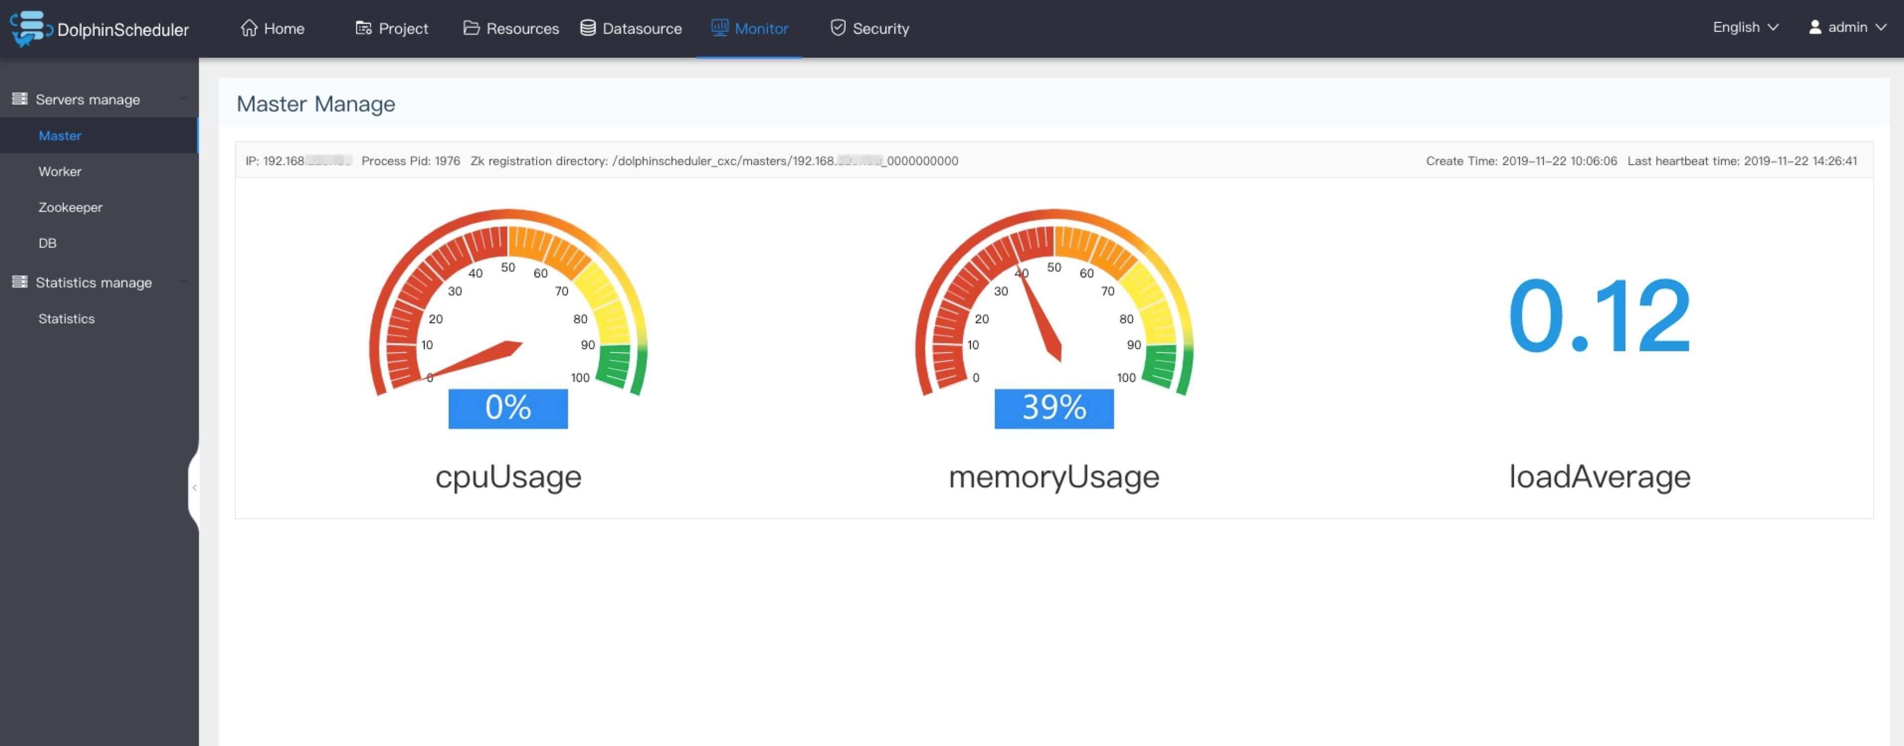Click the Statistics manage list icon
1904x746 pixels.
click(x=20, y=281)
